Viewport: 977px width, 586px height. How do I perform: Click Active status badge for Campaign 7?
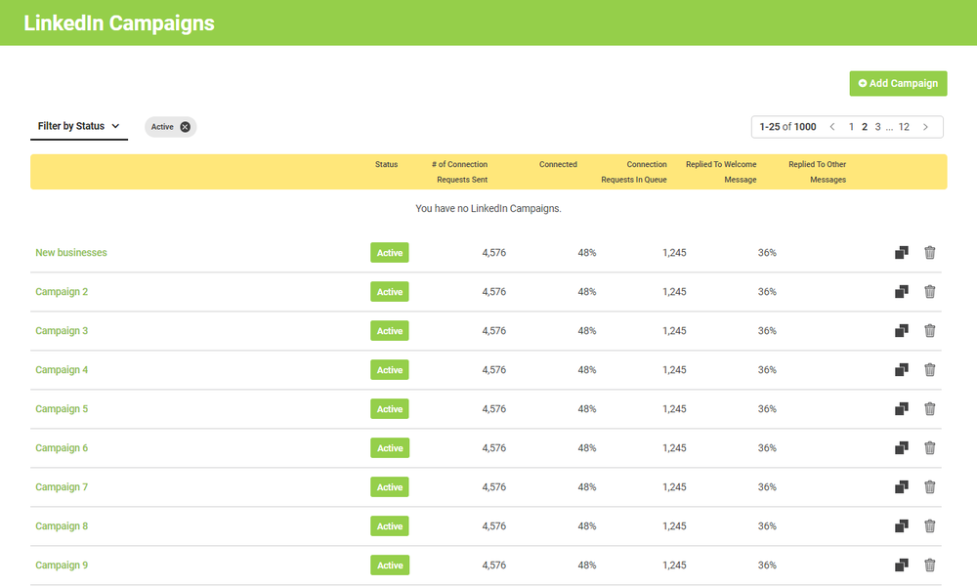[390, 487]
